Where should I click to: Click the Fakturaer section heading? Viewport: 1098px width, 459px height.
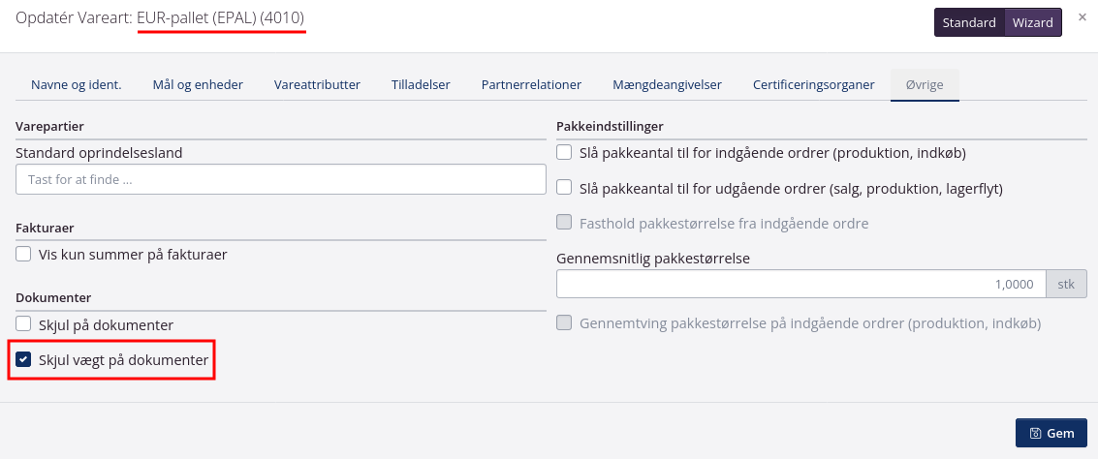(x=45, y=229)
